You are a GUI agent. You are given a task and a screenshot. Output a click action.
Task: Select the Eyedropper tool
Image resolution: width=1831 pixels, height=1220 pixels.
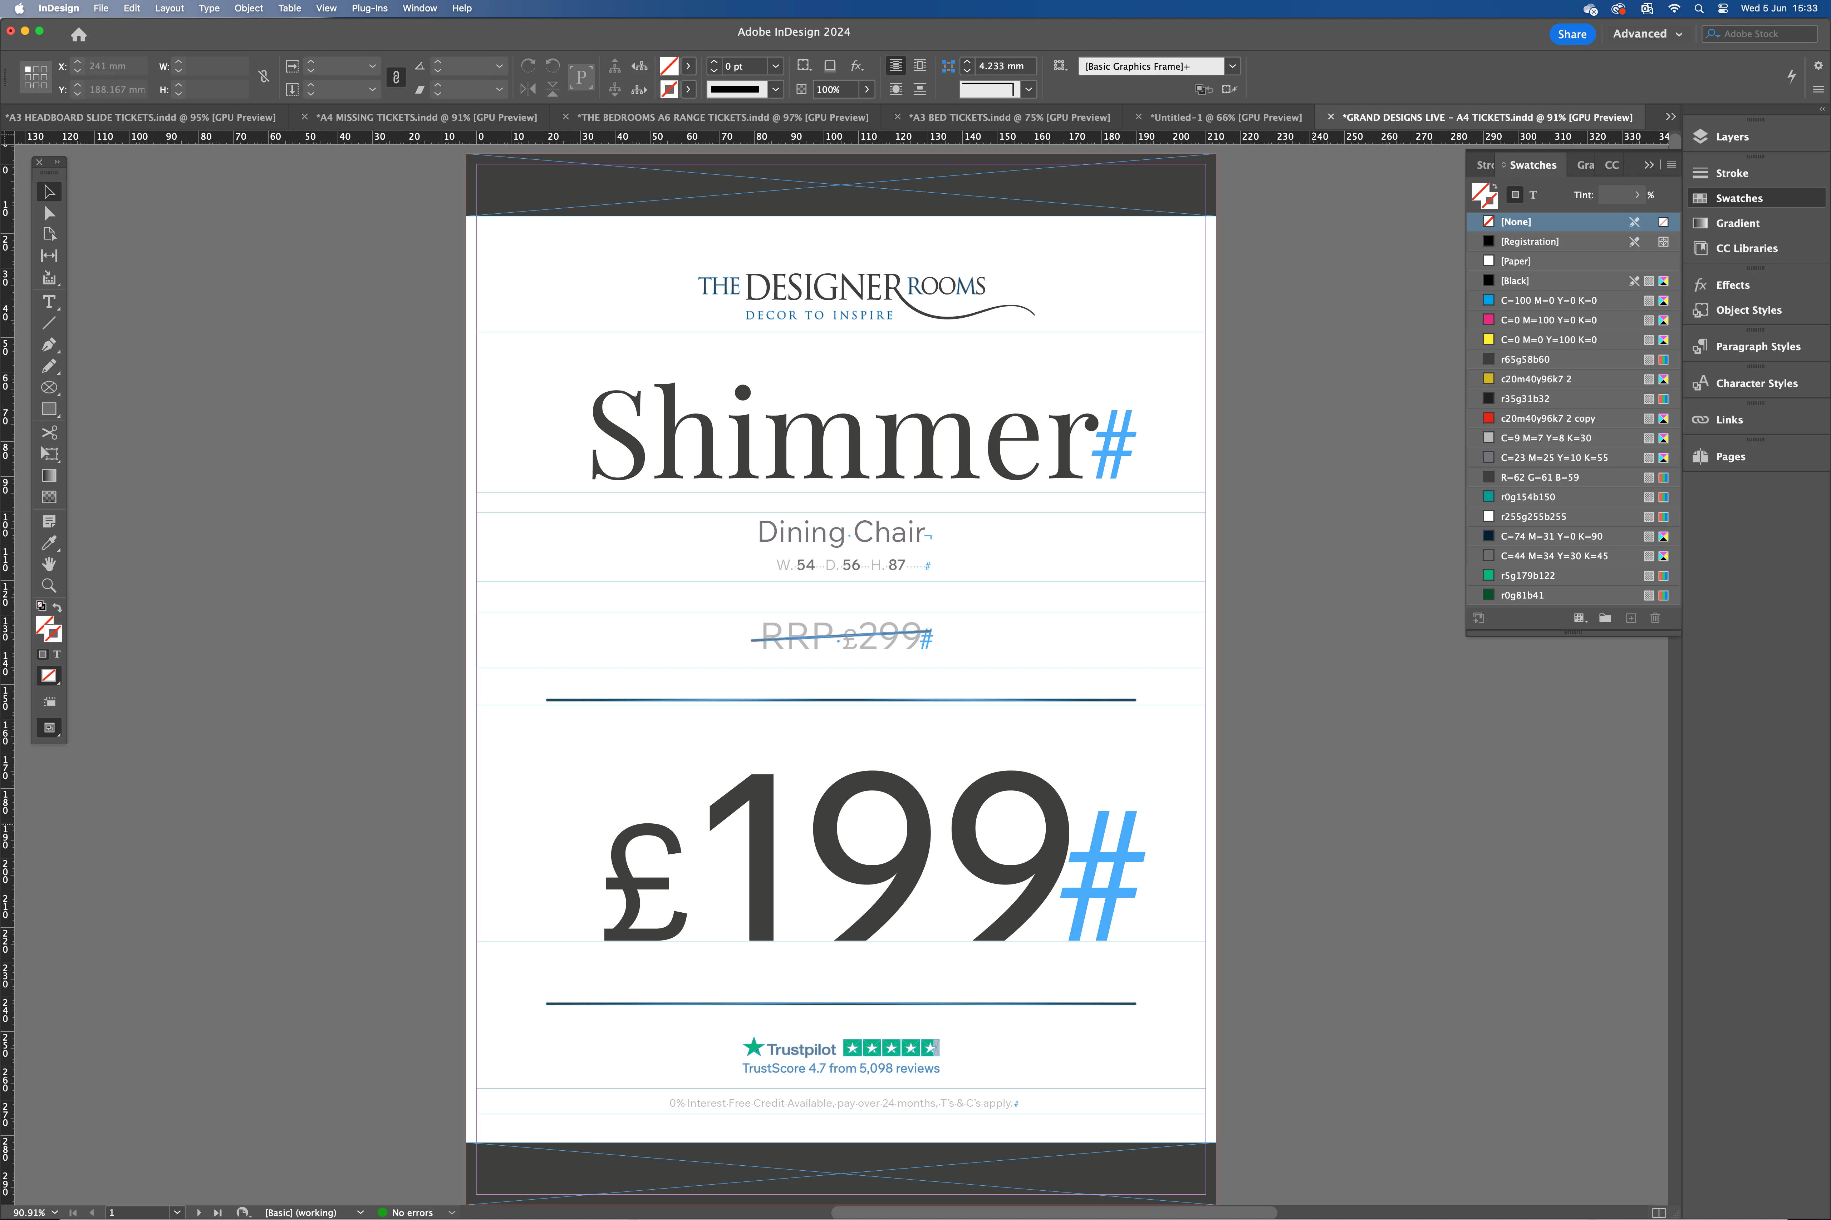48,542
